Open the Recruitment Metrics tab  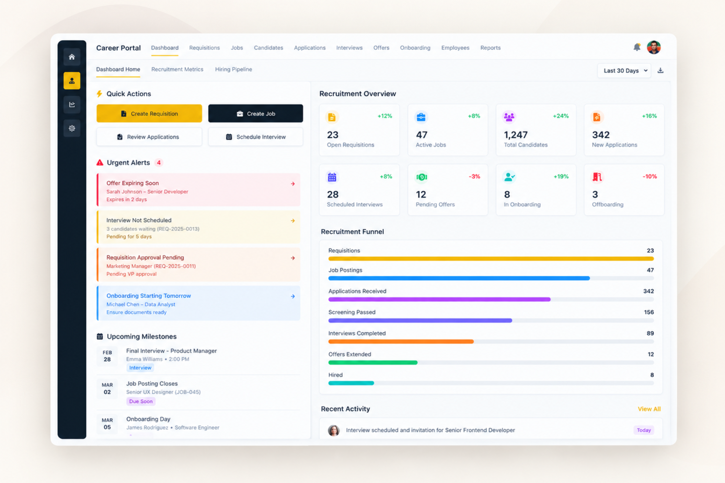(177, 69)
